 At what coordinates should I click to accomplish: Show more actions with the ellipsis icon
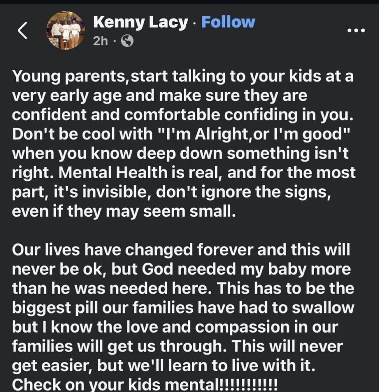(x=356, y=31)
